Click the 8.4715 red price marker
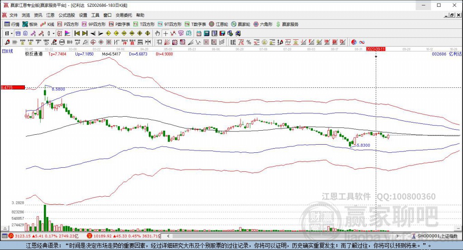Viewport: 463px width, 250px height. 13,87
